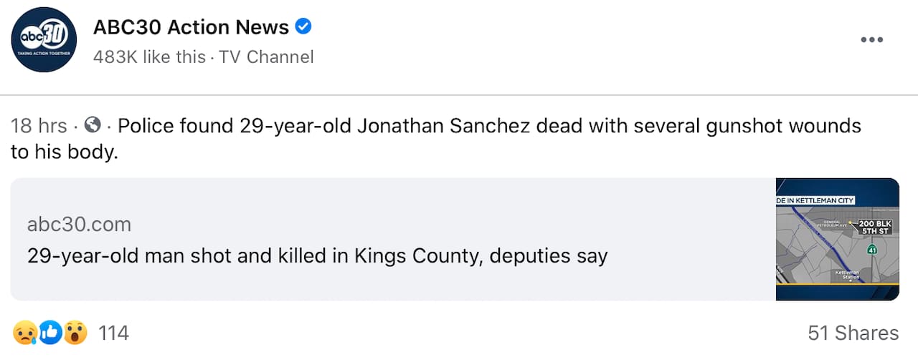This screenshot has height=357, width=918.
Task: Click the "483K like this" text
Action: [x=149, y=57]
